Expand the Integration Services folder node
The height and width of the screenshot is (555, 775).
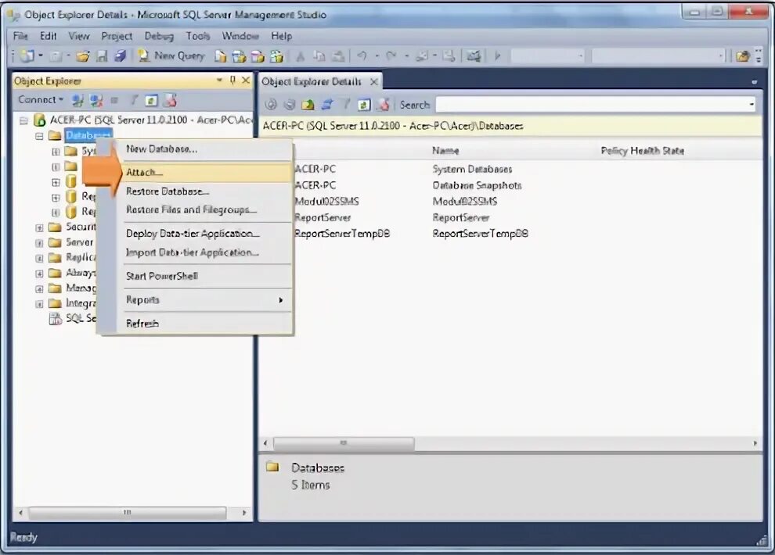click(x=39, y=304)
